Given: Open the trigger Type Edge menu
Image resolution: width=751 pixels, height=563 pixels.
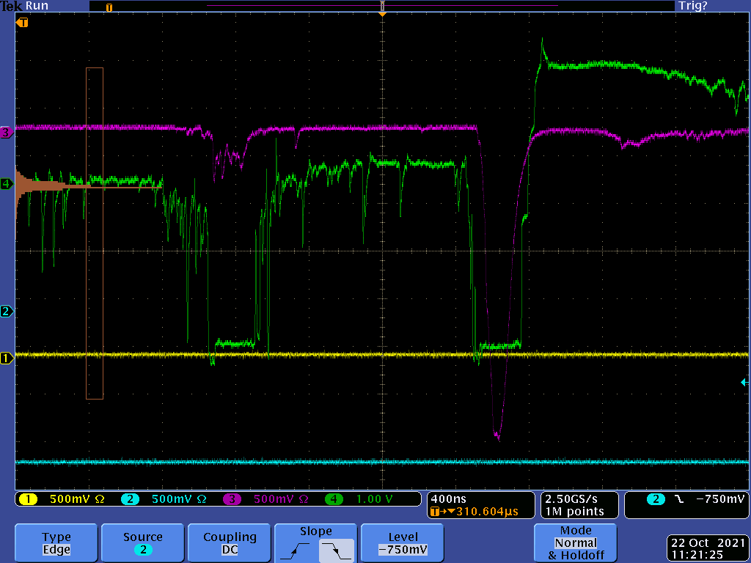Looking at the screenshot, I should click(x=56, y=543).
